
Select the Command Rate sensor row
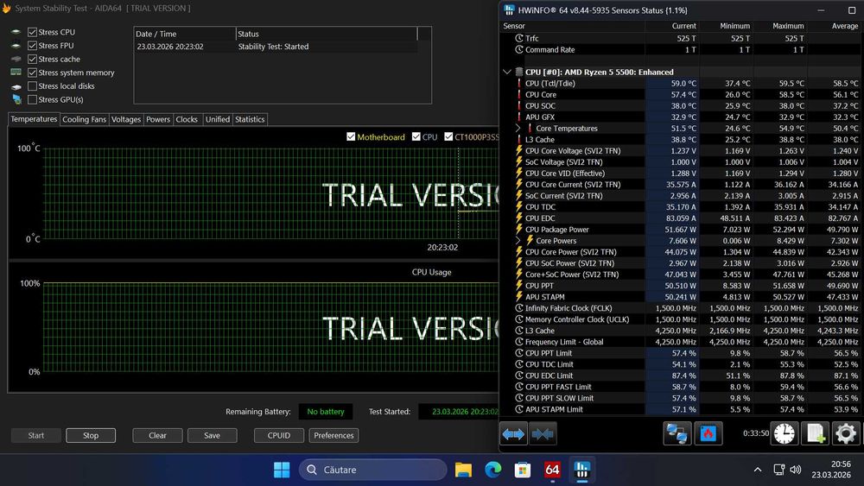682,49
